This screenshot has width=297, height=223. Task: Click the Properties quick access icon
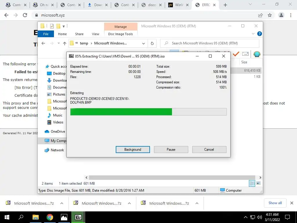[x=52, y=26]
